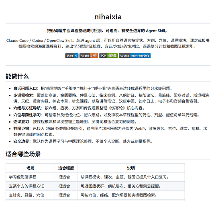Click the 可返回症状群、病机层次 description cell
212x201 pixels.
coord(131,186)
